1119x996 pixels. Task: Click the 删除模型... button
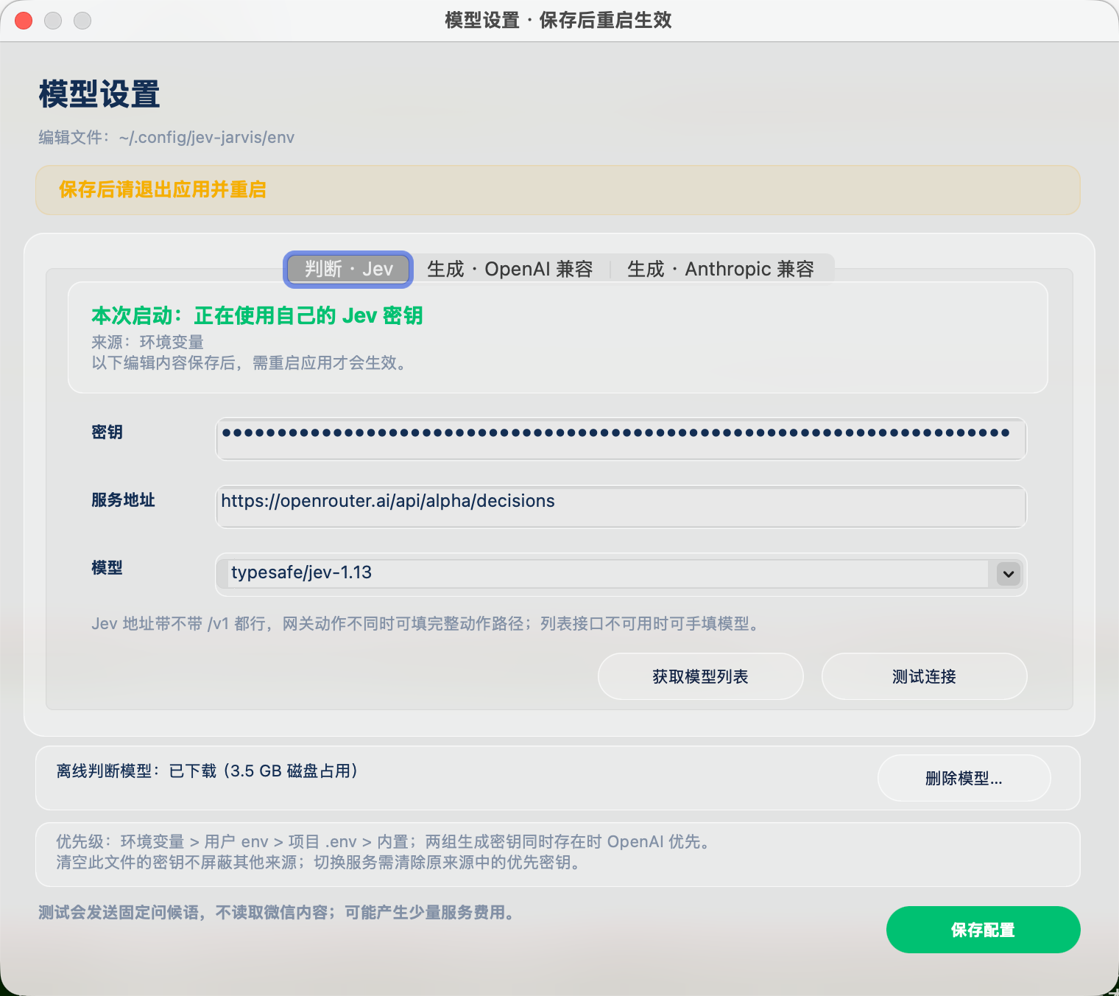(x=964, y=778)
